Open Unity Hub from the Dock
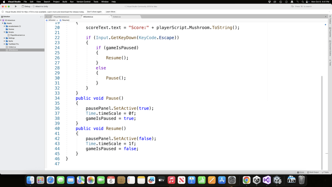The width and height of the screenshot is (332, 187). pos(256,180)
